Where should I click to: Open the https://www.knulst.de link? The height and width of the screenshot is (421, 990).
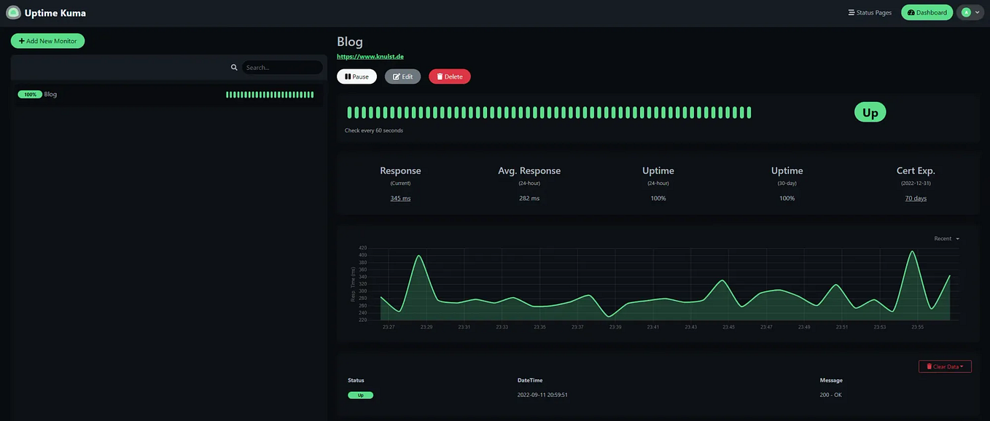click(x=370, y=56)
